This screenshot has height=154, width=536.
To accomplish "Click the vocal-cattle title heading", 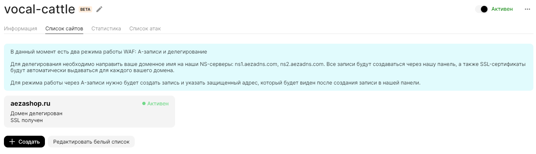I will coord(40,9).
